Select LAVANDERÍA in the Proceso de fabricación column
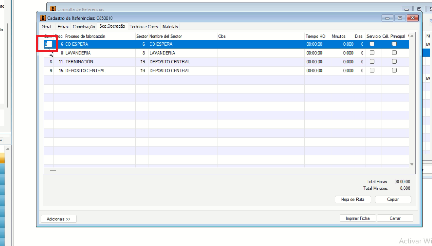Image resolution: width=432 pixels, height=246 pixels. (x=78, y=53)
